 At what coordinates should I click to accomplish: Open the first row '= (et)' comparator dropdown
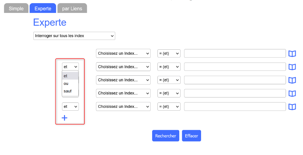click(x=169, y=53)
